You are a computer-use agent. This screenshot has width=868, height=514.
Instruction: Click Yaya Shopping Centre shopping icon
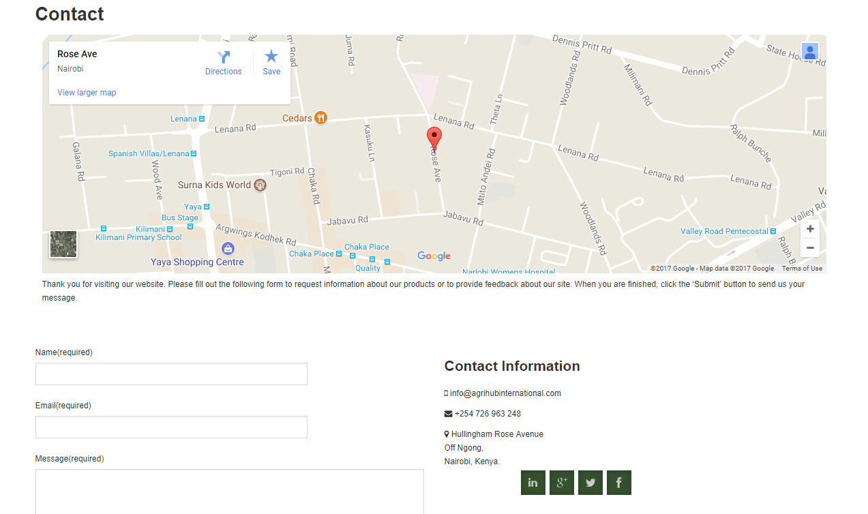[x=228, y=248]
